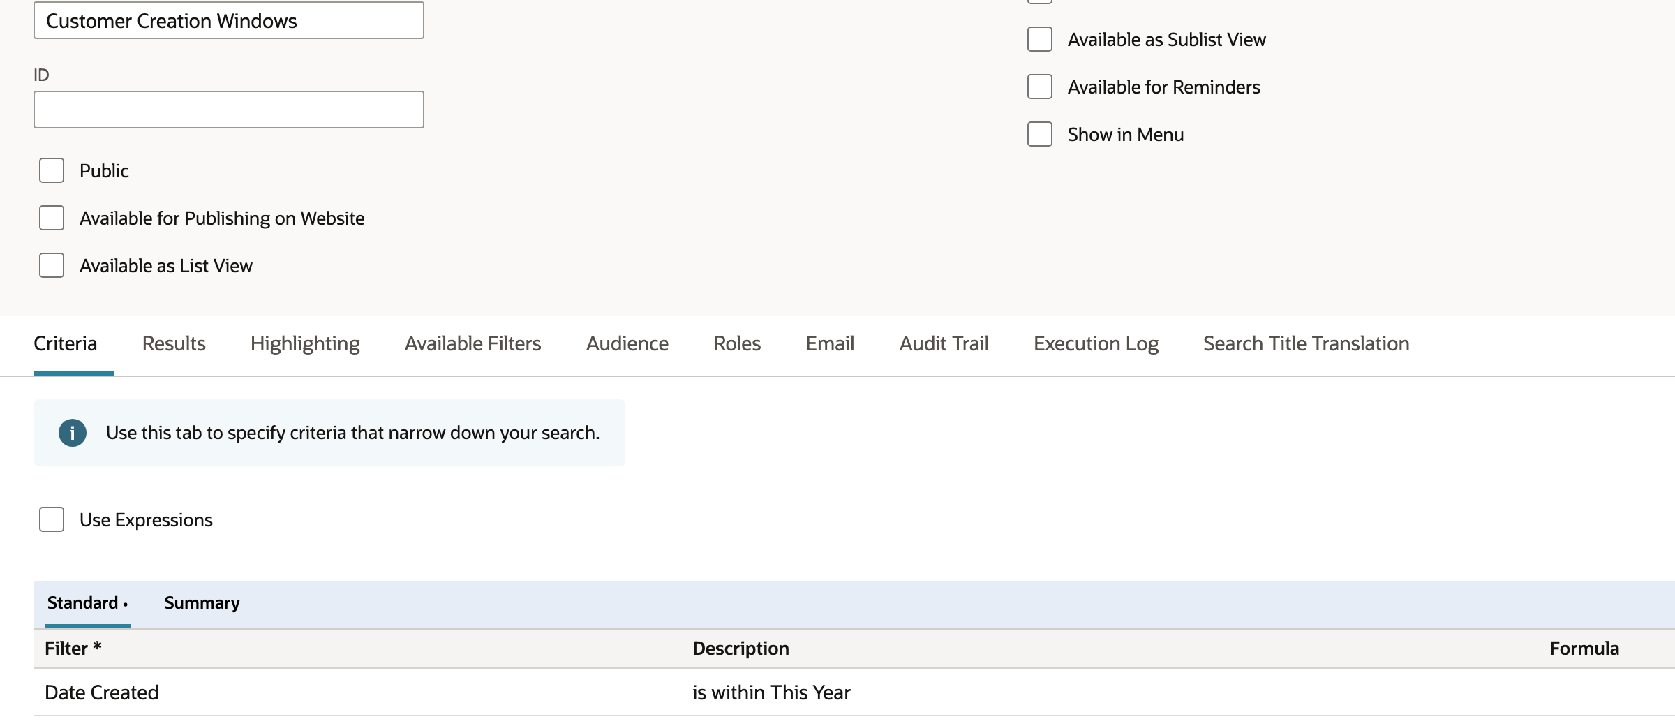
Task: Open the Execution Log tab
Action: [x=1096, y=343]
